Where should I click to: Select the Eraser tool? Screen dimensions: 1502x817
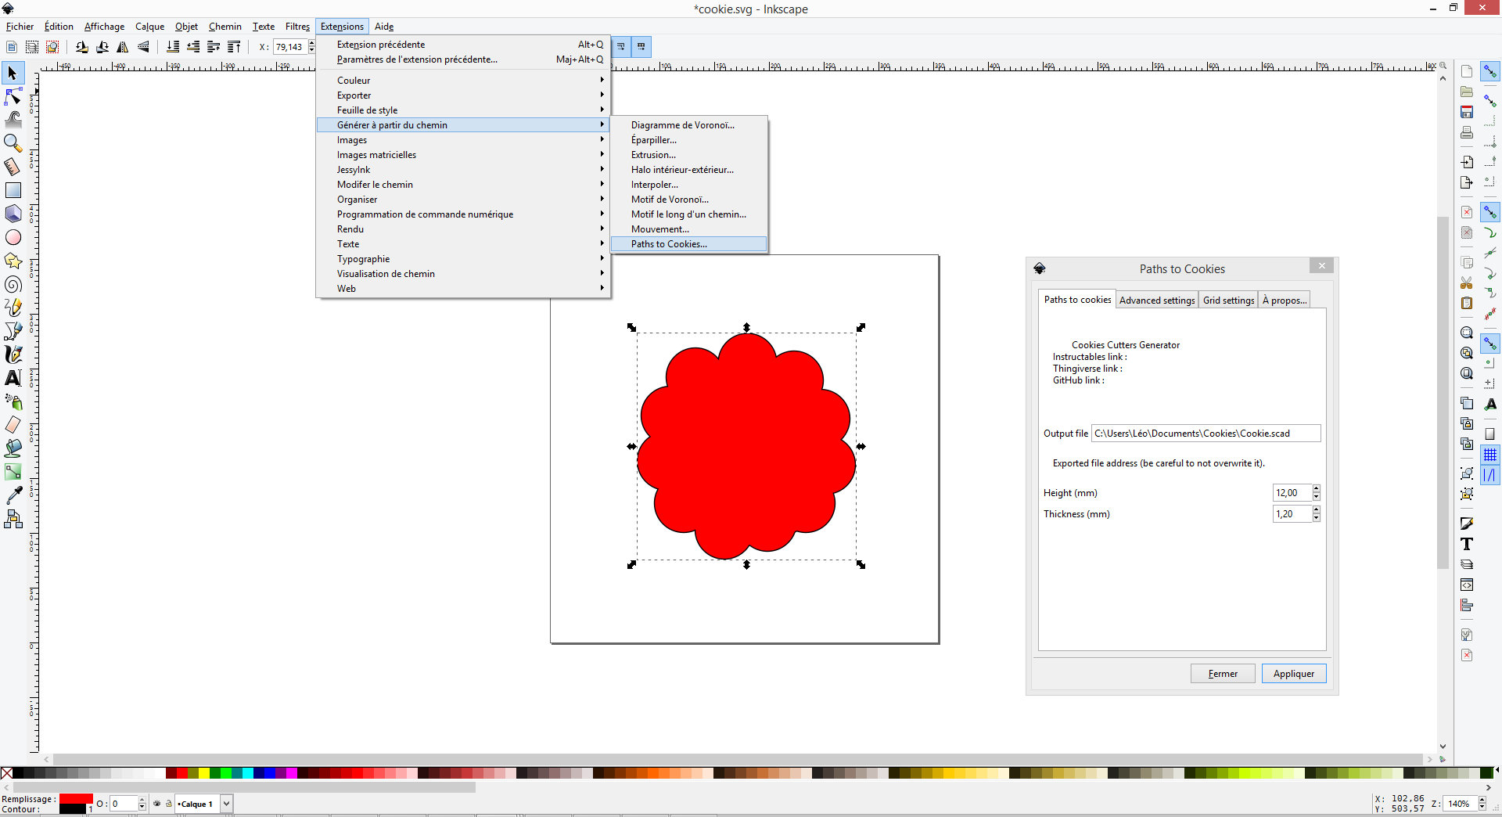13,425
